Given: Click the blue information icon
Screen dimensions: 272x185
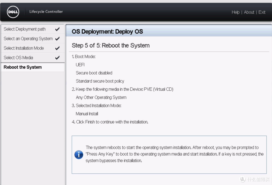Looking at the screenshot, I should pos(79,154).
